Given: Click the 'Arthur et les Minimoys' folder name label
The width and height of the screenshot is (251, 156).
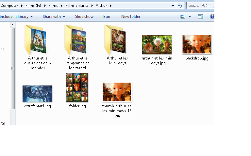Looking at the screenshot, I should [x=117, y=61].
